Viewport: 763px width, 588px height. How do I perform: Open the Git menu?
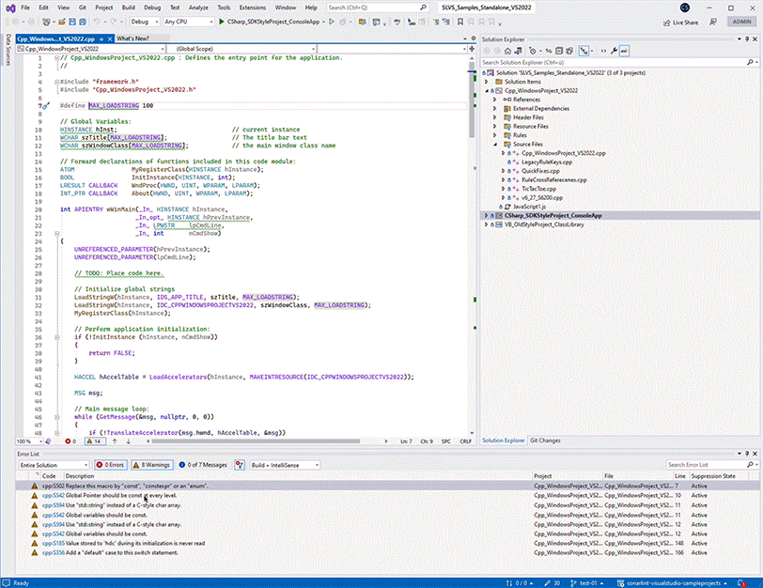point(84,7)
